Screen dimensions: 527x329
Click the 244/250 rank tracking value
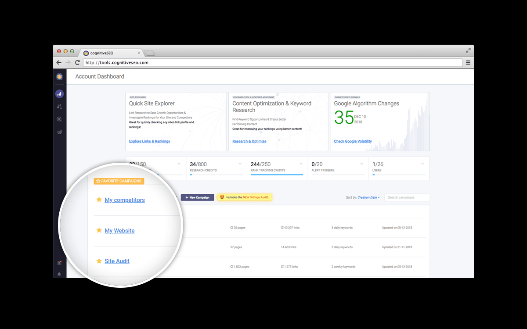(261, 164)
